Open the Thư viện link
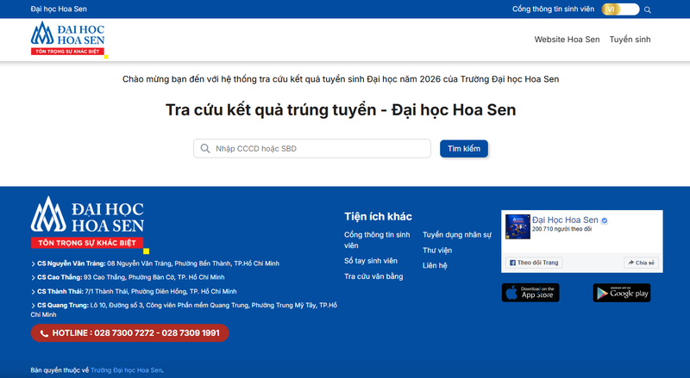The width and height of the screenshot is (690, 378). pos(437,250)
